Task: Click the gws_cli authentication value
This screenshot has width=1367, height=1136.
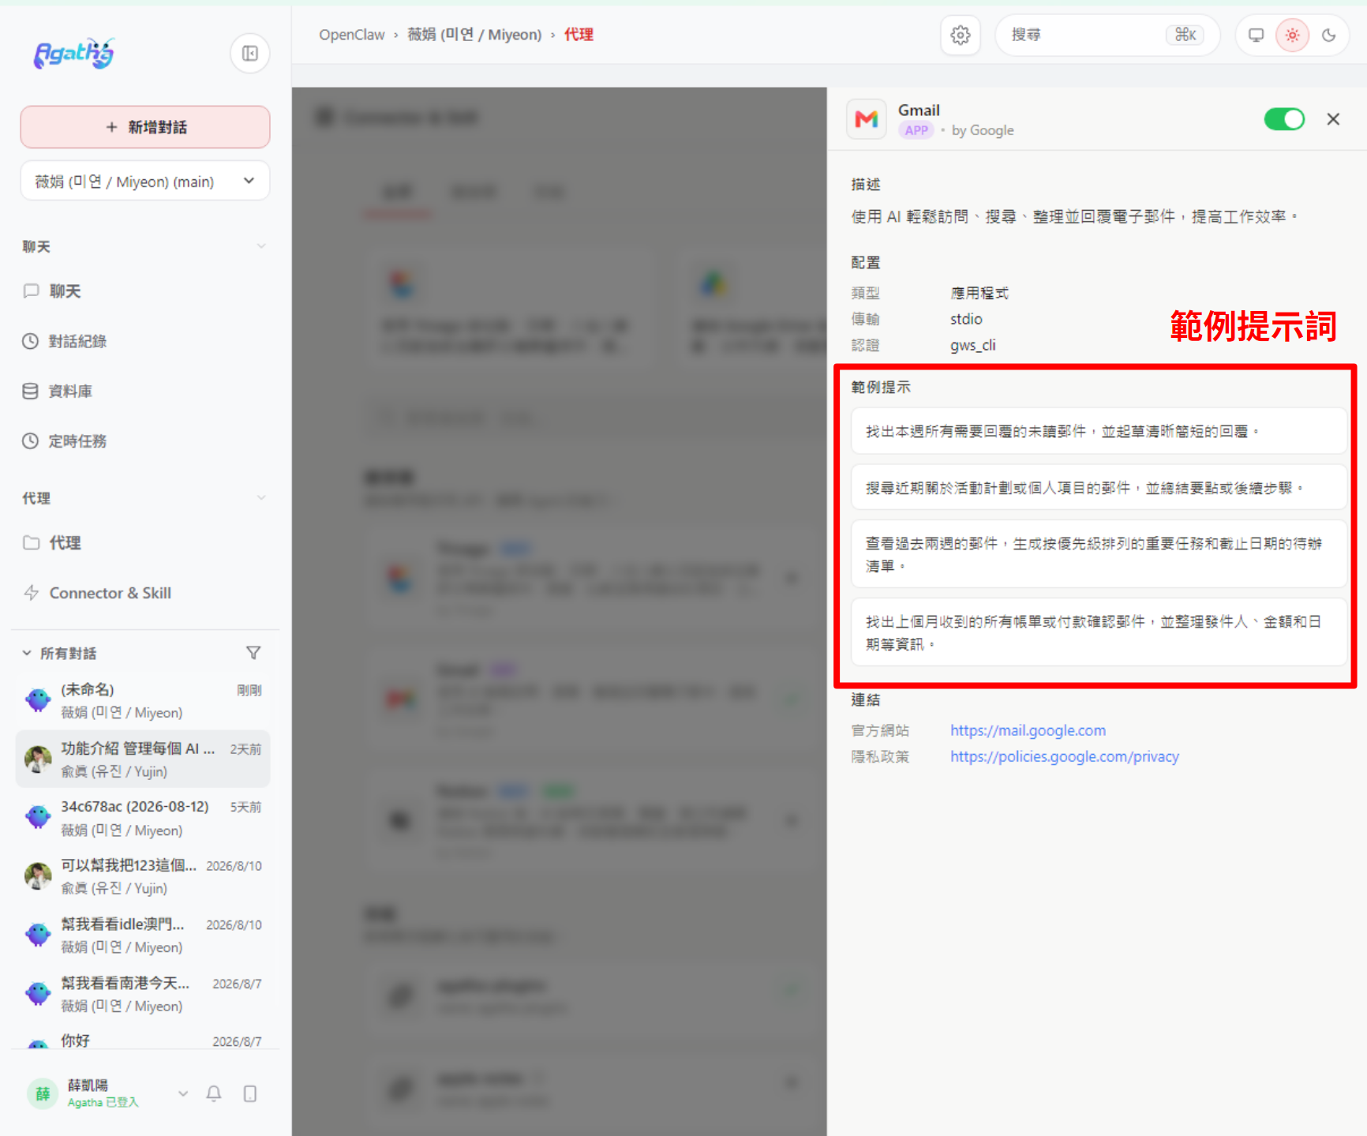Action: click(972, 345)
